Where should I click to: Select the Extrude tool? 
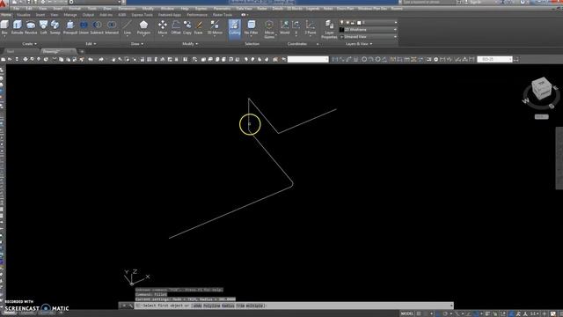coord(18,27)
